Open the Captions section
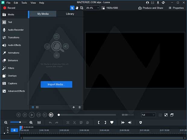Viewport: 187px width, 140px height. tap(14, 83)
